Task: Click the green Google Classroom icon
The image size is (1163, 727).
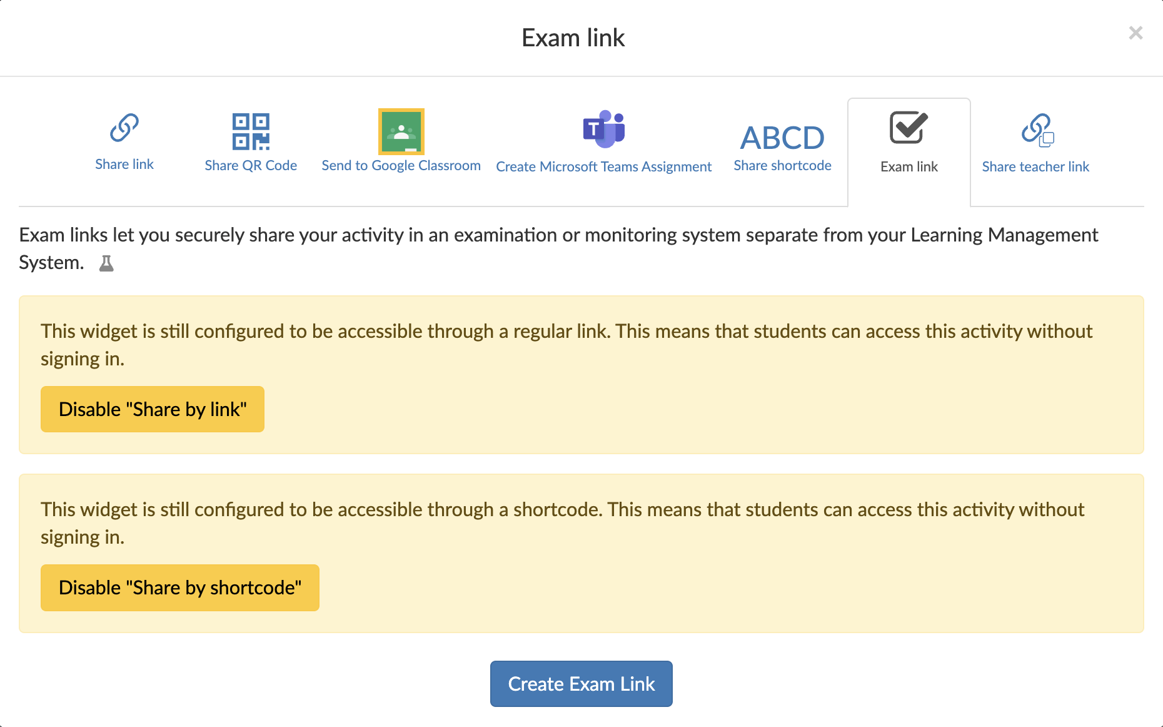Action: (x=401, y=131)
